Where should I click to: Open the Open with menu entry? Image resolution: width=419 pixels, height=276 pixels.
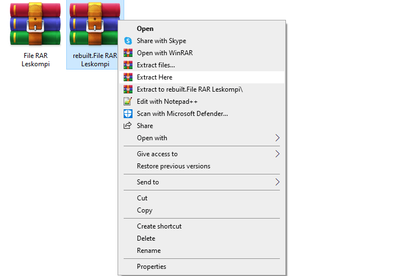(x=202, y=138)
